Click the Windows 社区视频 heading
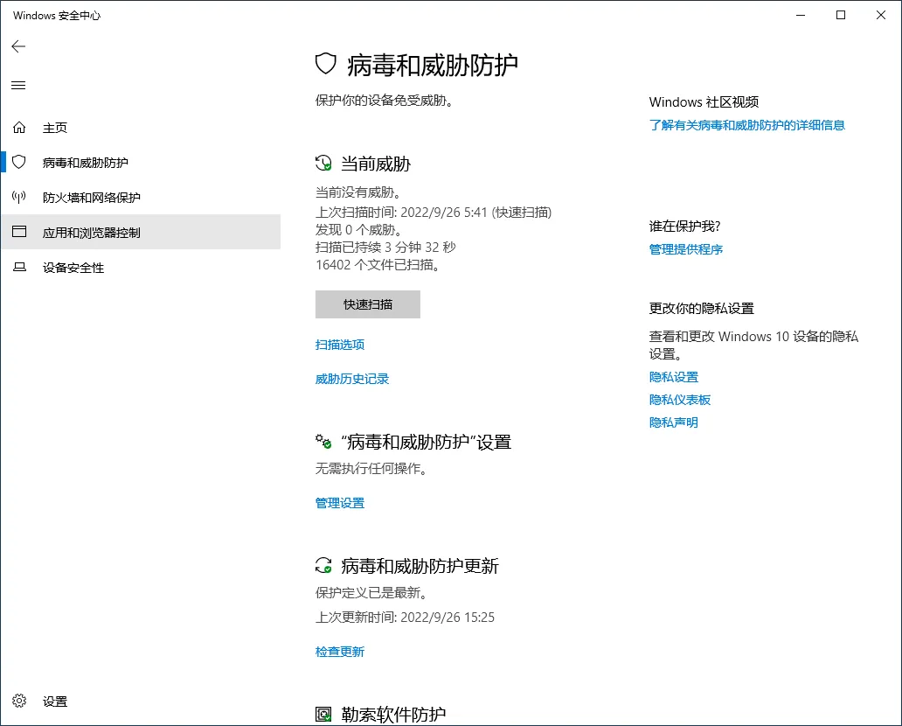Viewport: 902px width, 726px height. click(704, 102)
